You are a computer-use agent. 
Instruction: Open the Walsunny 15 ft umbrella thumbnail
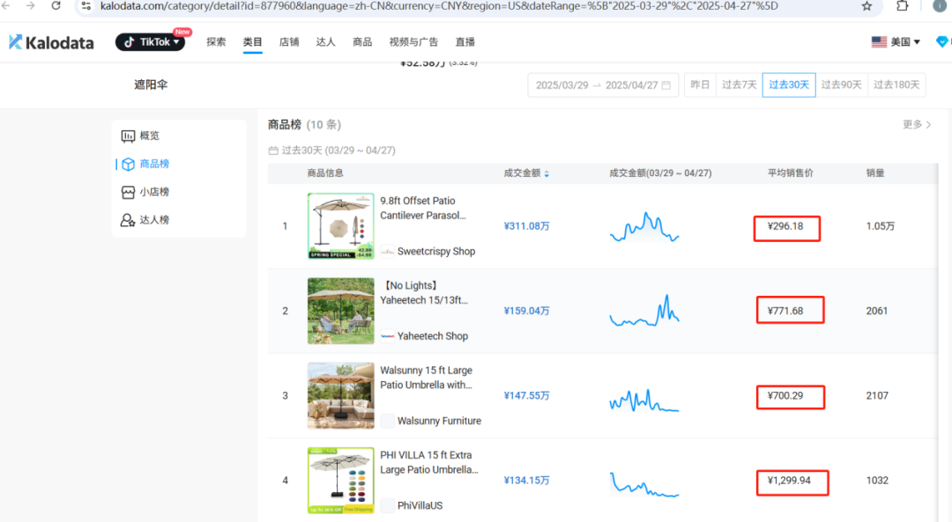tap(340, 396)
